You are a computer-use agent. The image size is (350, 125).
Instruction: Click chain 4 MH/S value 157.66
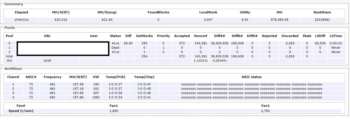coord(78,97)
